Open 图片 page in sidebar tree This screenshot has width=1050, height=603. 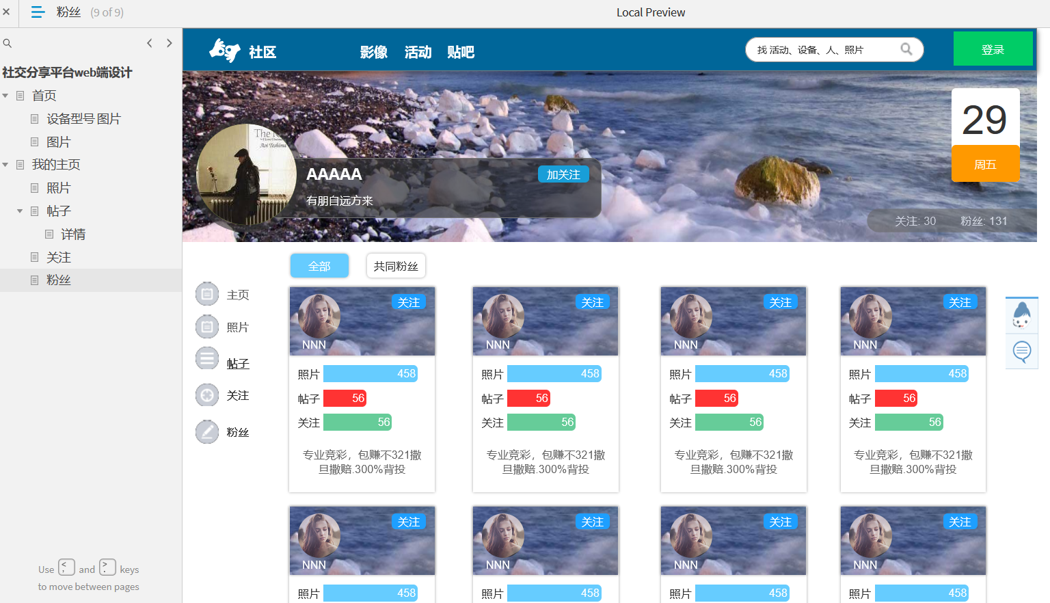coord(59,142)
